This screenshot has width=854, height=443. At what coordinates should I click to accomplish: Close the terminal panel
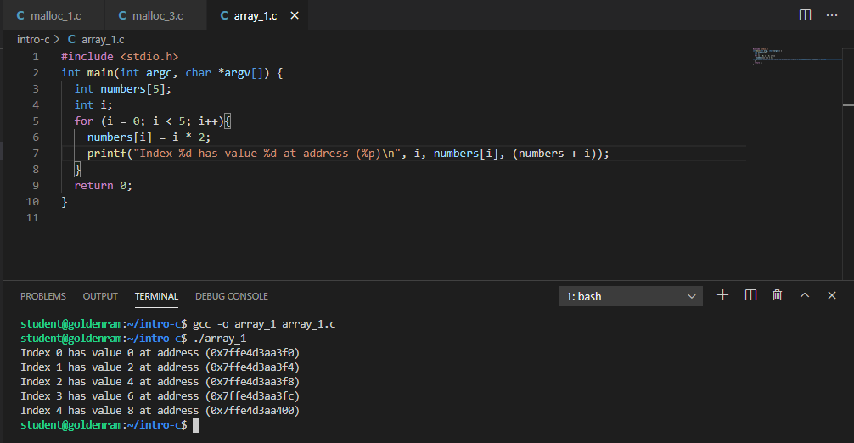click(x=832, y=295)
